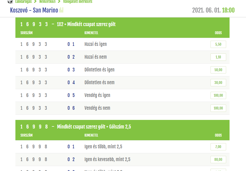The width and height of the screenshot is (246, 171).
Task: Collapse the Mindkét csapat + Gólszám 2,5 header
Action: [x=122, y=127]
